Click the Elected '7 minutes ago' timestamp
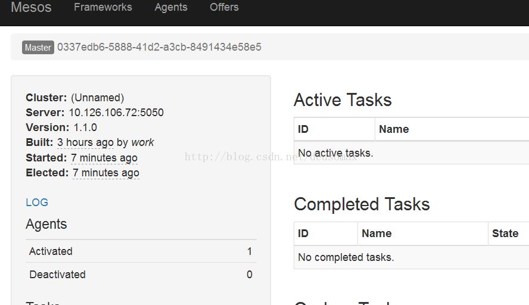This screenshot has height=305, width=529. [x=106, y=173]
